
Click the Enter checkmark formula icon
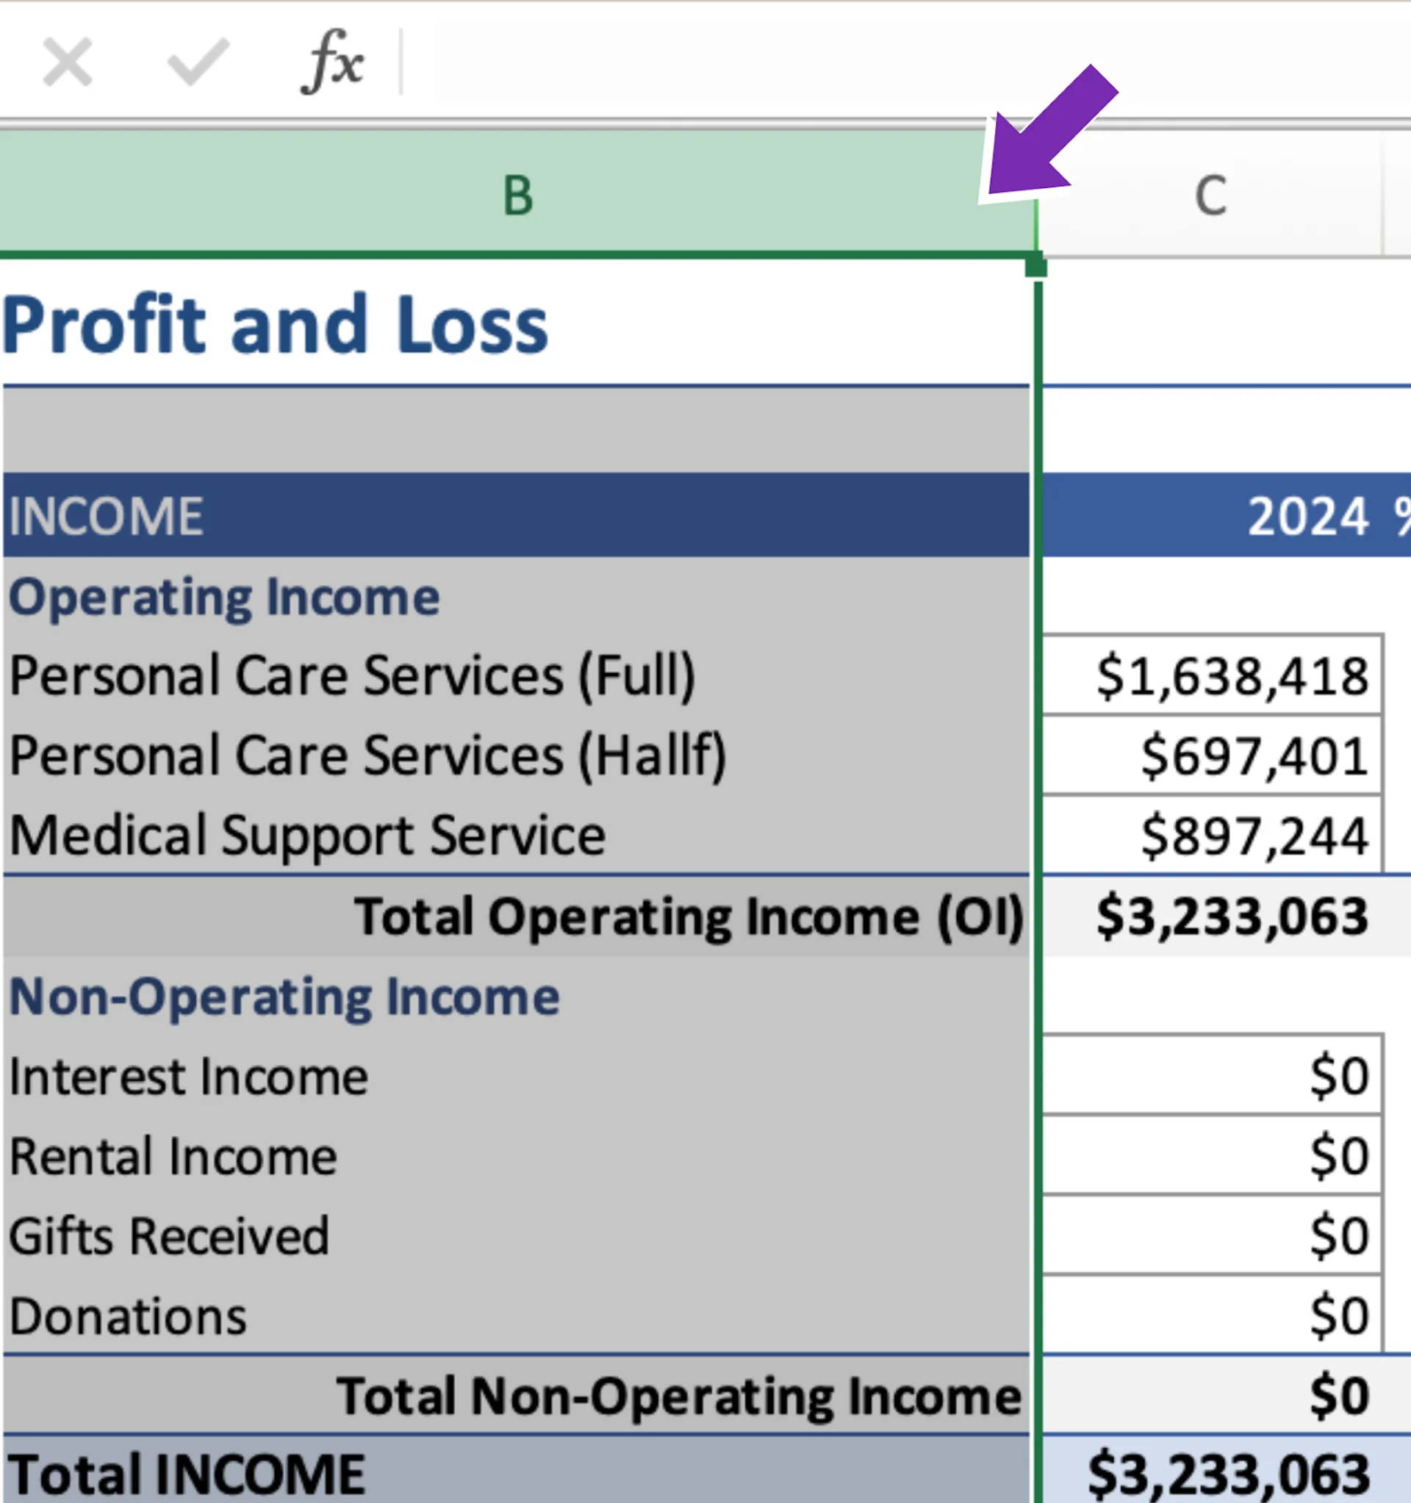tap(198, 62)
